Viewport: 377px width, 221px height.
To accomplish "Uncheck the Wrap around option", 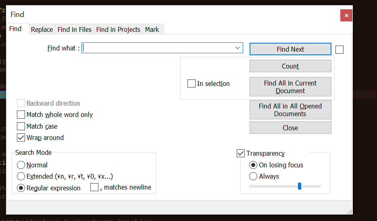I will coord(21,138).
